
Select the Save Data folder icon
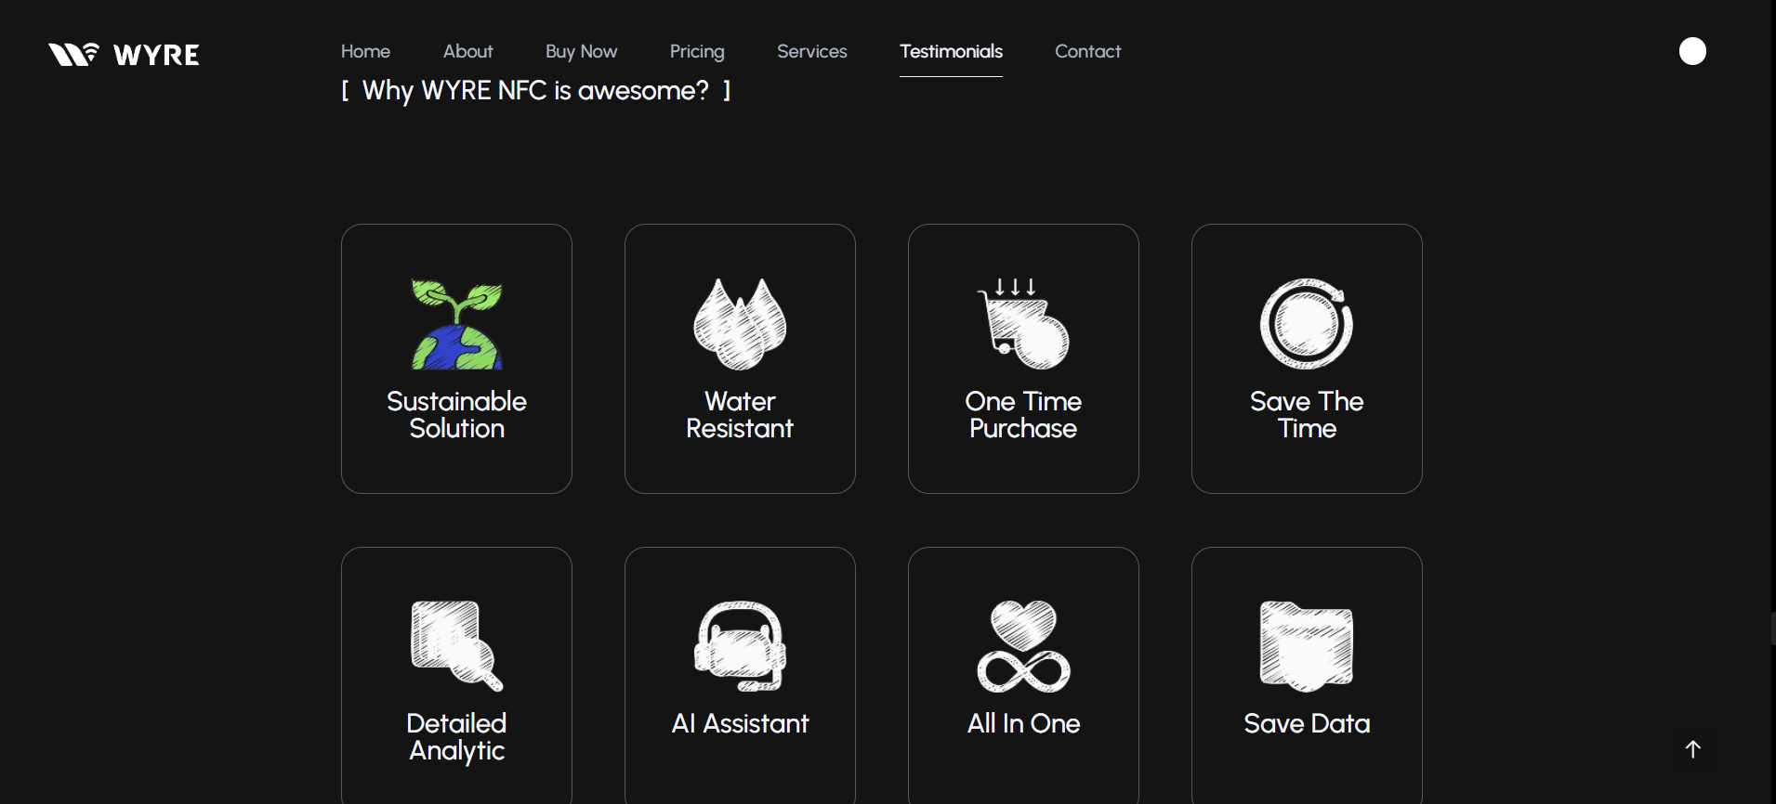coord(1307,646)
